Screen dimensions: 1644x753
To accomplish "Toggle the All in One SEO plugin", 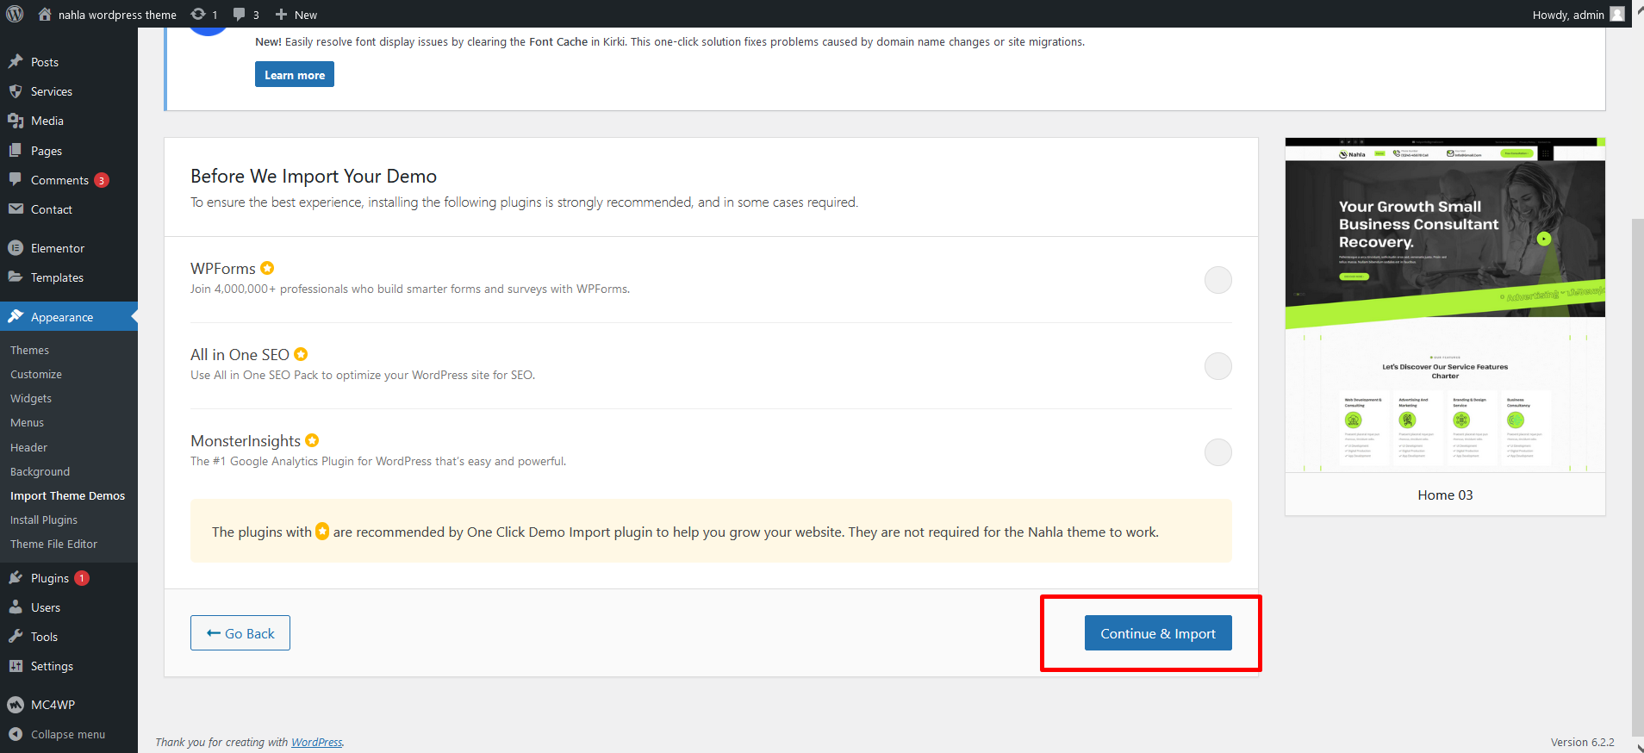I will [1217, 366].
